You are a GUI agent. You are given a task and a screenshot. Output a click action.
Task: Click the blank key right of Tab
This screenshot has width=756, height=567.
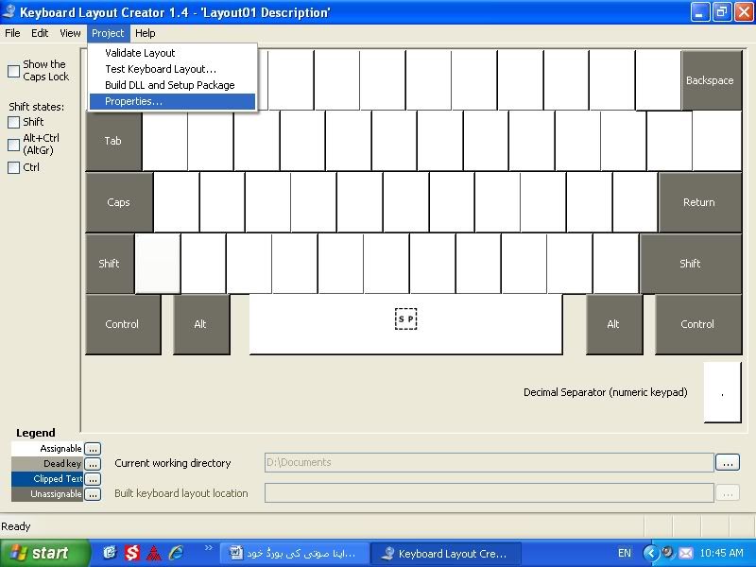(x=164, y=141)
